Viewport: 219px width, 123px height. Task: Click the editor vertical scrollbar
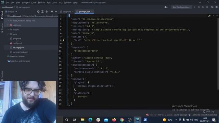tap(218, 54)
